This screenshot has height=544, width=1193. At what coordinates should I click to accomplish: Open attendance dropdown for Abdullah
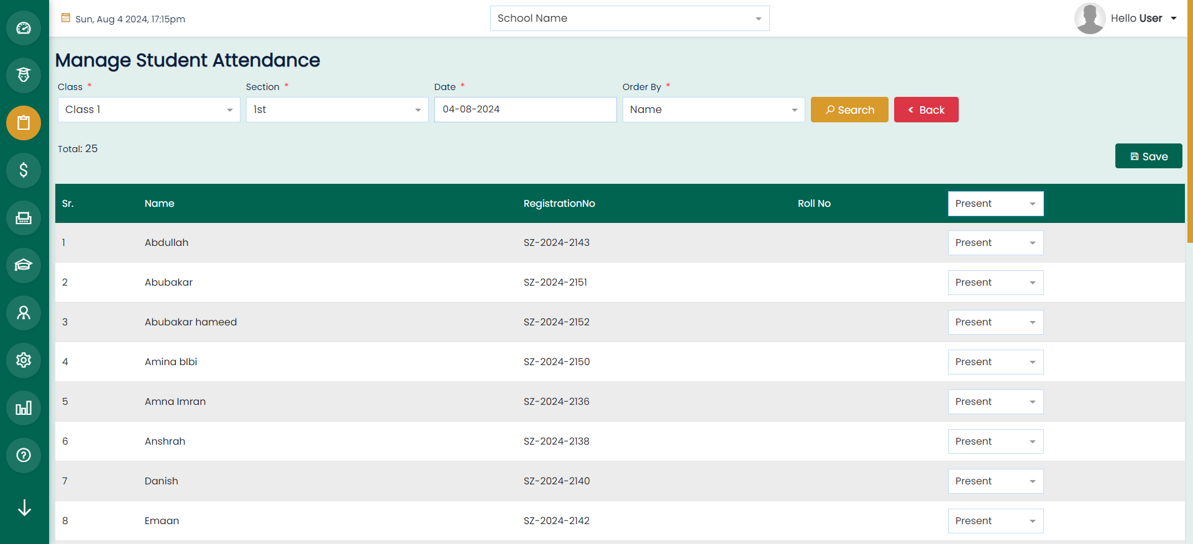pyautogui.click(x=995, y=243)
